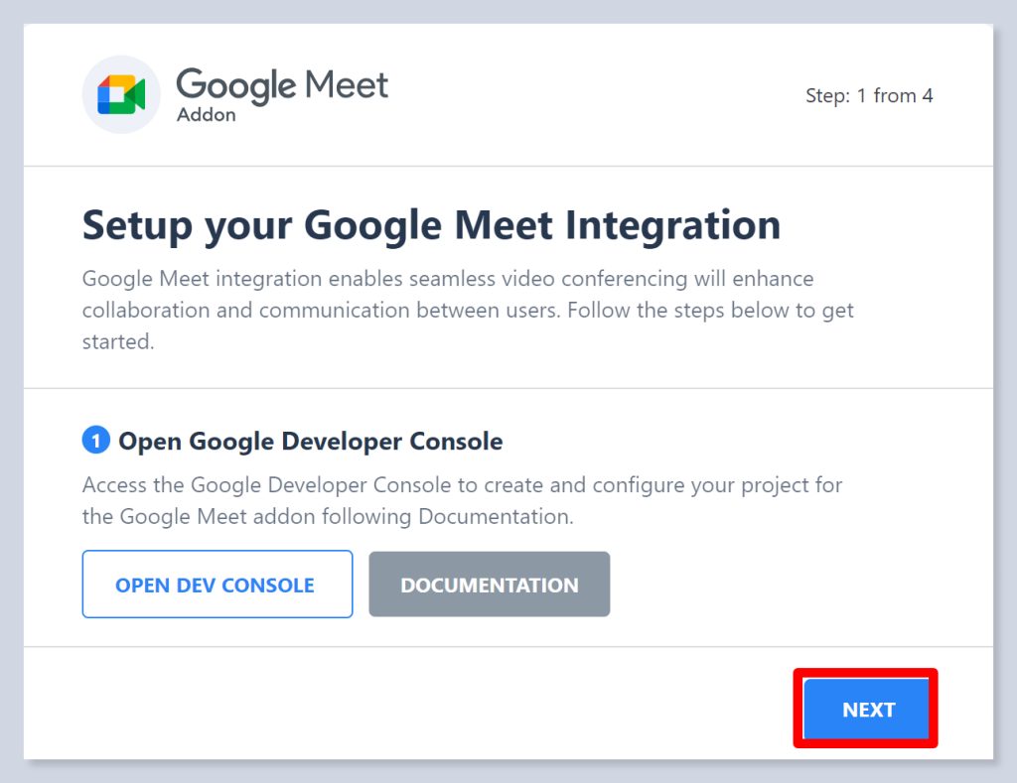This screenshot has width=1017, height=783.
Task: Click the empty footer area left of NEXT
Action: point(397,709)
